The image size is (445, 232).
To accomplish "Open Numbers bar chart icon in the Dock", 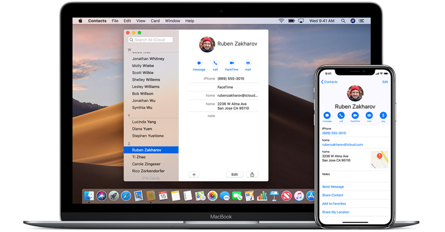I will click(262, 196).
